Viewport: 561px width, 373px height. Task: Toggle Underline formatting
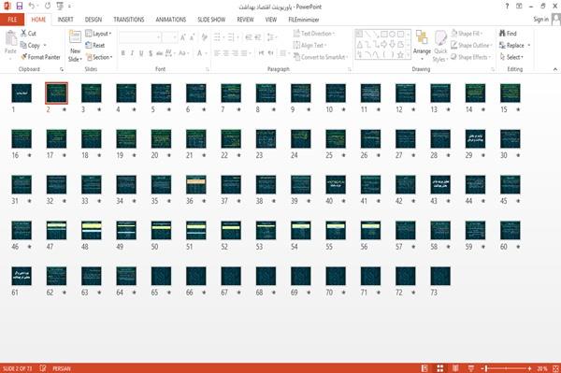(141, 53)
